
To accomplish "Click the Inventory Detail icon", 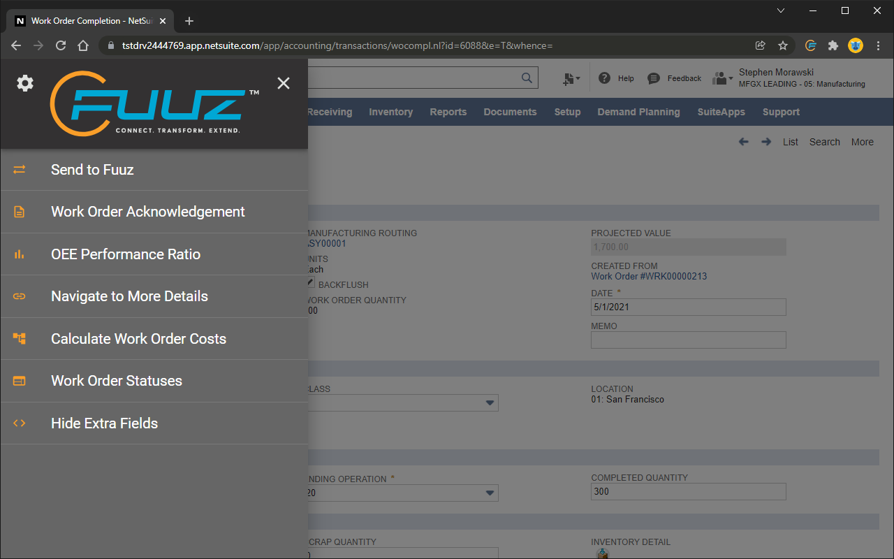I will coord(602,553).
